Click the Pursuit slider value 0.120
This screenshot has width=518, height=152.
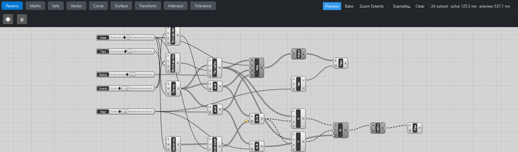pyautogui.click(x=125, y=88)
